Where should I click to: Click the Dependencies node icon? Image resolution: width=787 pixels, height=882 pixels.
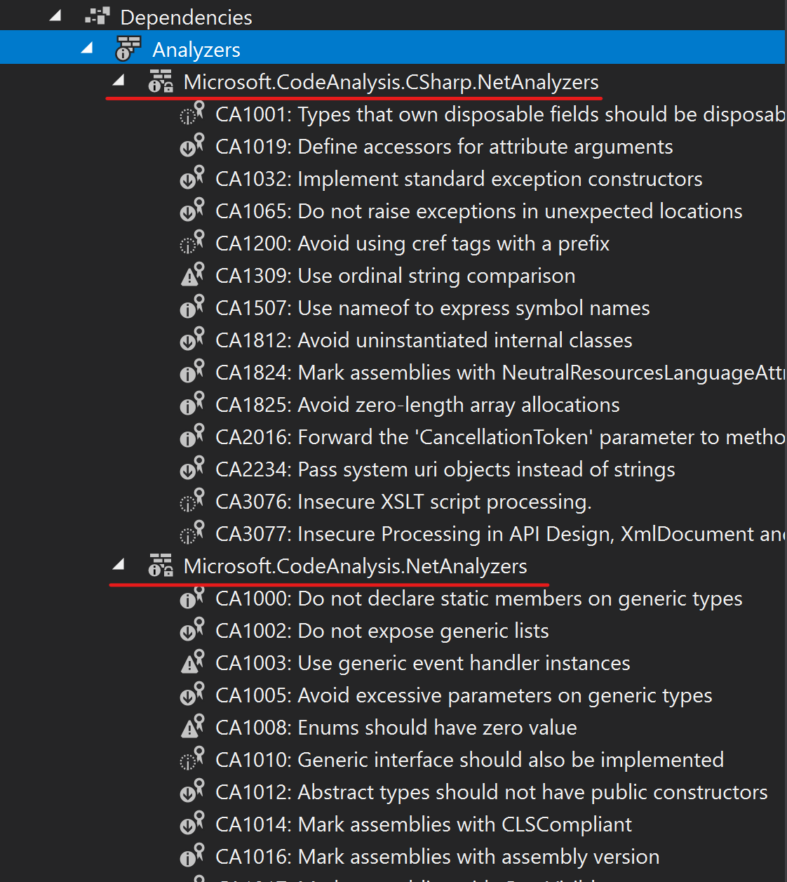(97, 17)
